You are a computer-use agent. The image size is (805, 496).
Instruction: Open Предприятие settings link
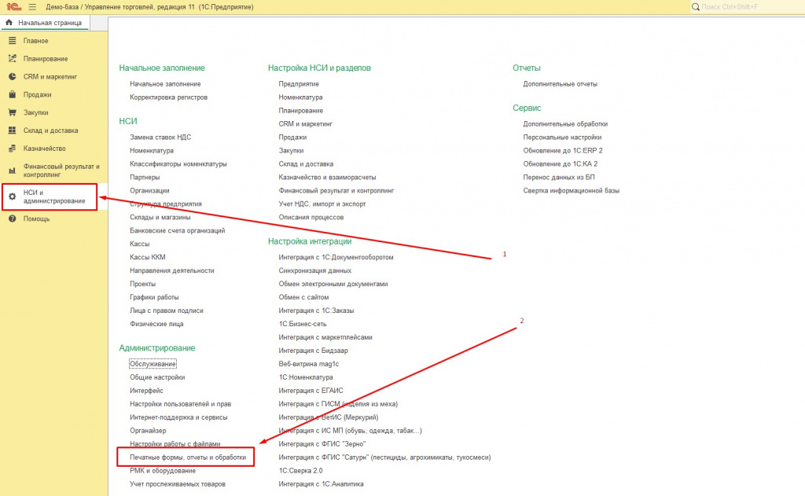click(x=298, y=83)
